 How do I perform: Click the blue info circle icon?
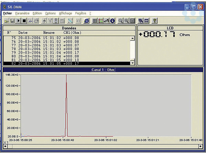[x=112, y=21]
